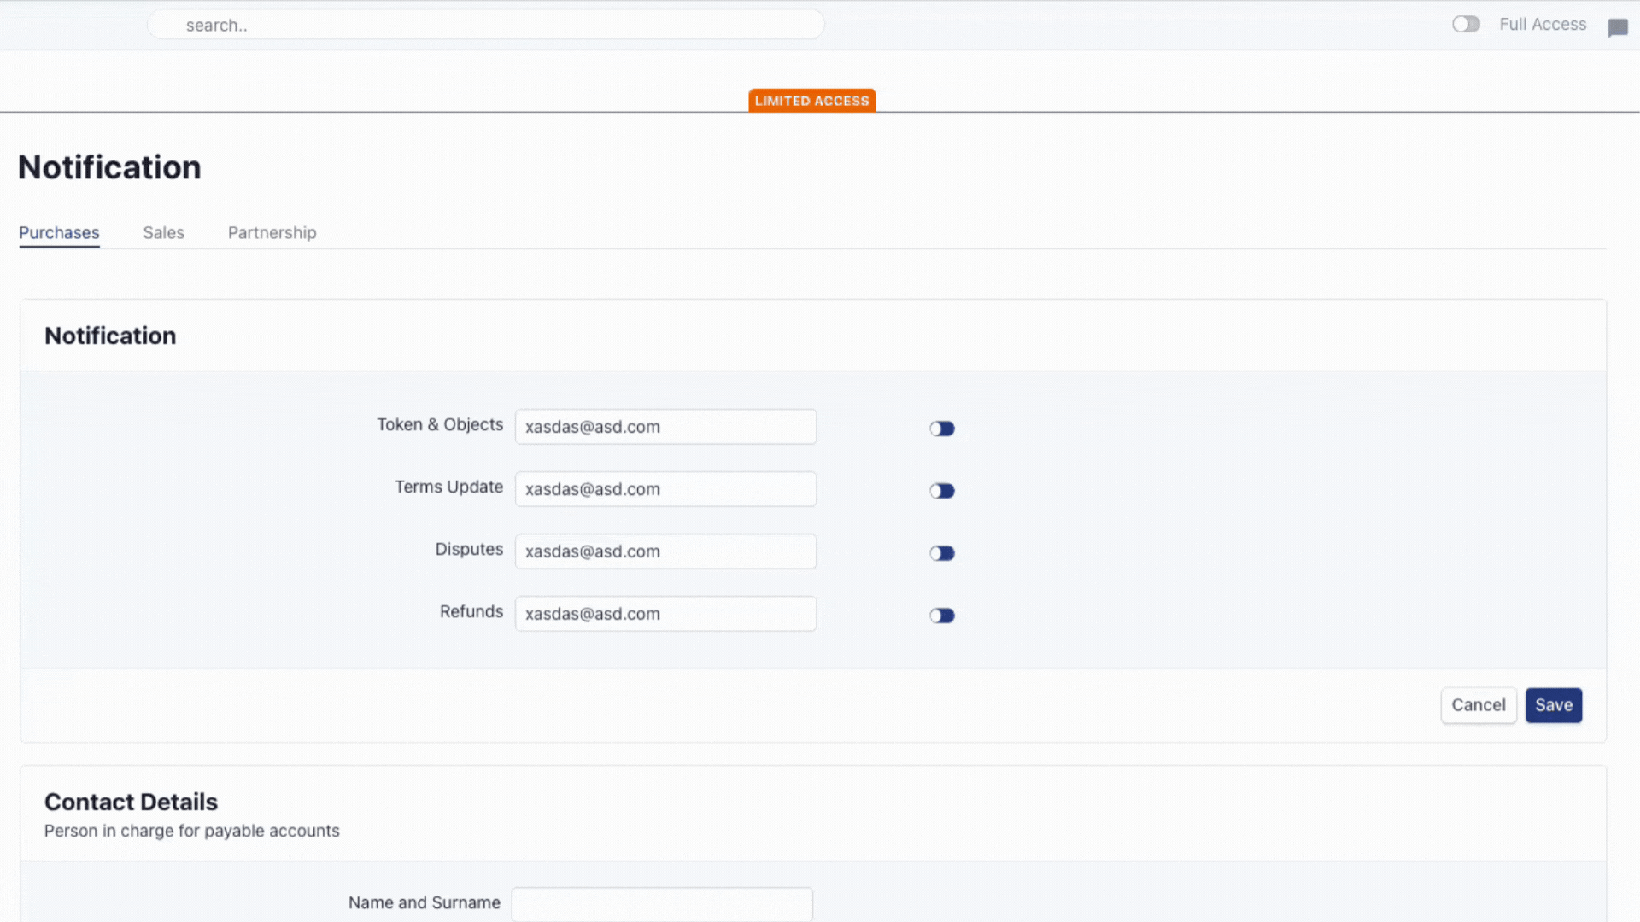The width and height of the screenshot is (1640, 922).
Task: Click the Save button
Action: (x=1553, y=705)
